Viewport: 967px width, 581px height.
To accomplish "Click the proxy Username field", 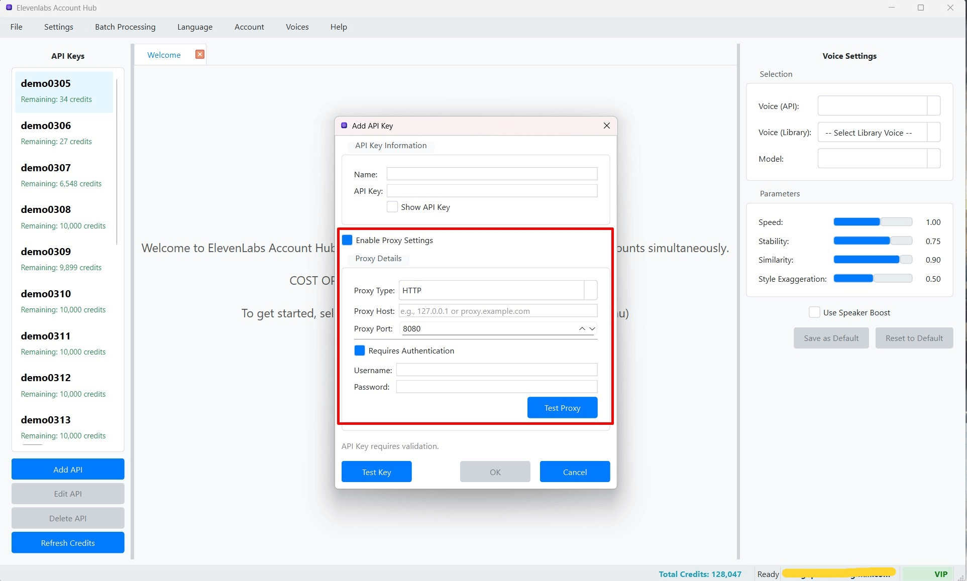I will [497, 370].
